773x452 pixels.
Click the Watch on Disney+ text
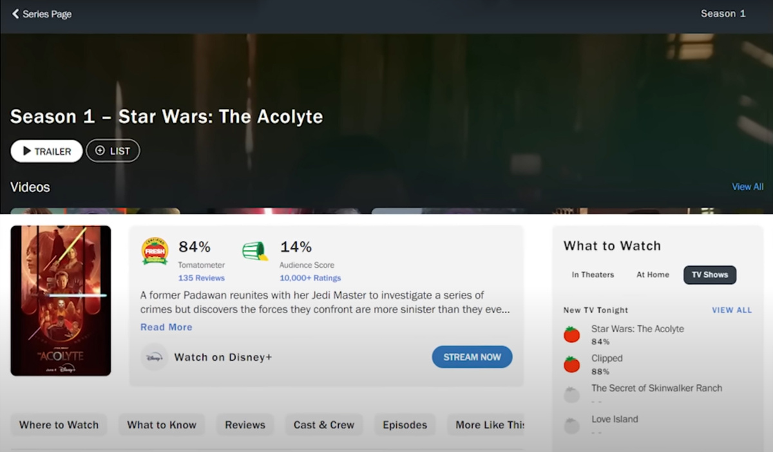223,357
